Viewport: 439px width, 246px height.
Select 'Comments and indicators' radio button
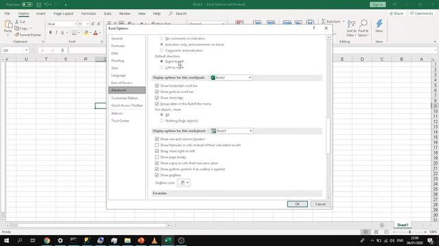tap(162, 51)
